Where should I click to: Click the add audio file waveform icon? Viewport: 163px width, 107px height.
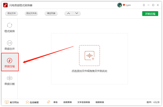[x=89, y=56]
